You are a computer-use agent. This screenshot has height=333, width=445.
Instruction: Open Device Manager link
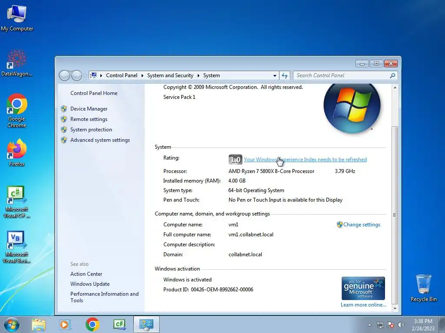point(89,109)
